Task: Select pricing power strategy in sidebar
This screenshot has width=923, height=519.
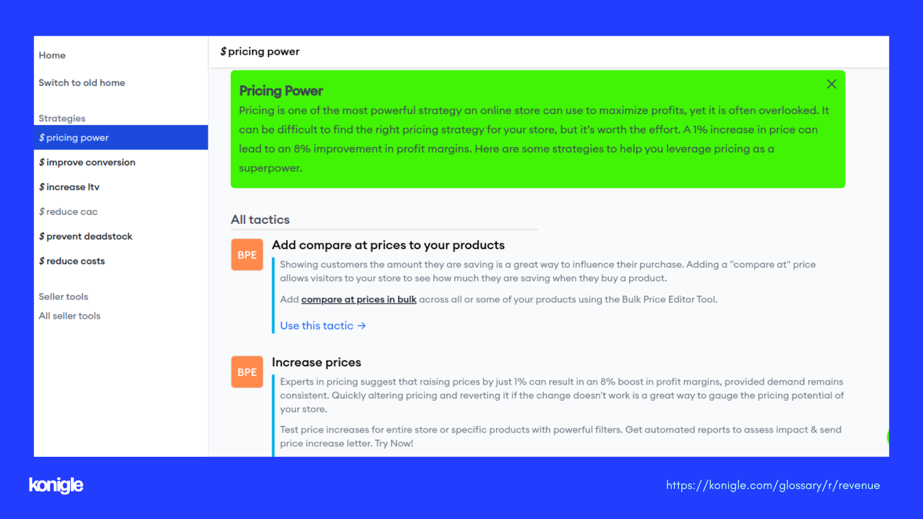Action: 121,137
